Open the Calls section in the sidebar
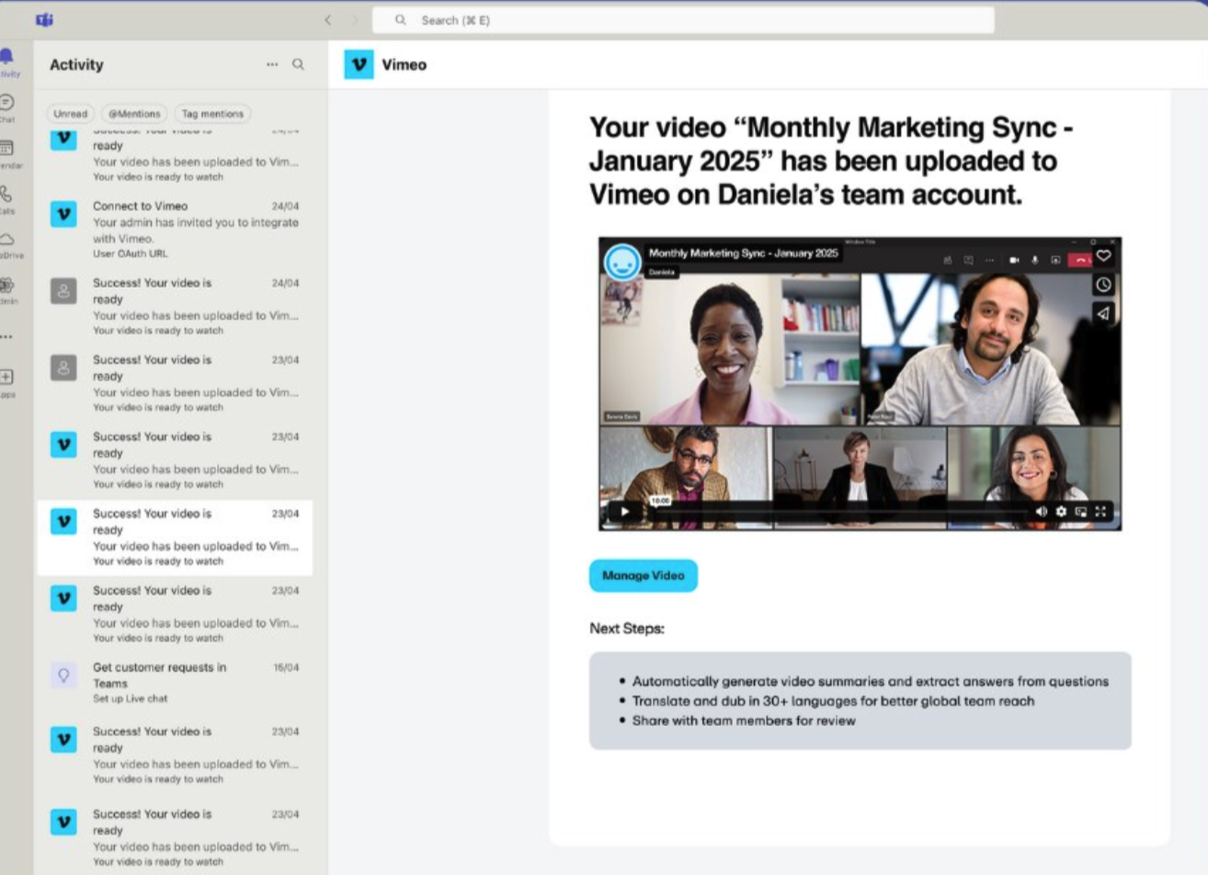Image resolution: width=1208 pixels, height=875 pixels. pyautogui.click(x=7, y=197)
